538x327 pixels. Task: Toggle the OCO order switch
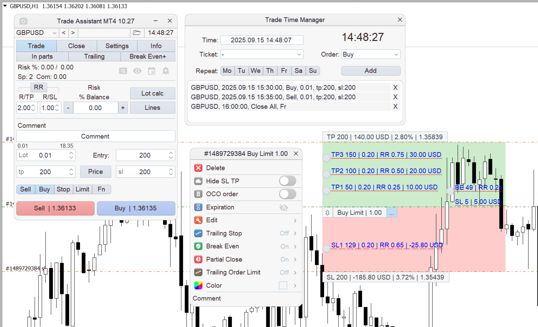[287, 194]
